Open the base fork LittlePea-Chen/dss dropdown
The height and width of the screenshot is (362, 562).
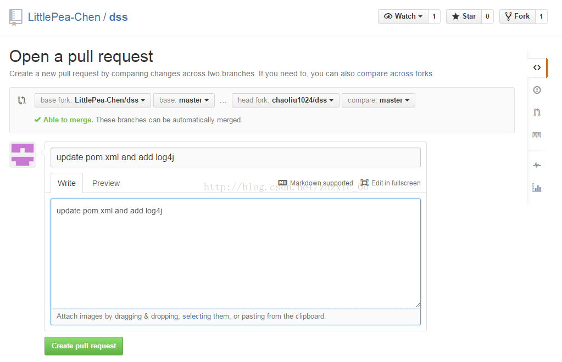click(x=92, y=100)
